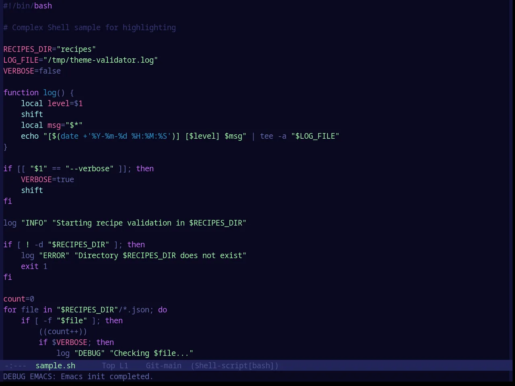Click the echo area debug message
This screenshot has height=386, width=515.
pyautogui.click(x=78, y=376)
